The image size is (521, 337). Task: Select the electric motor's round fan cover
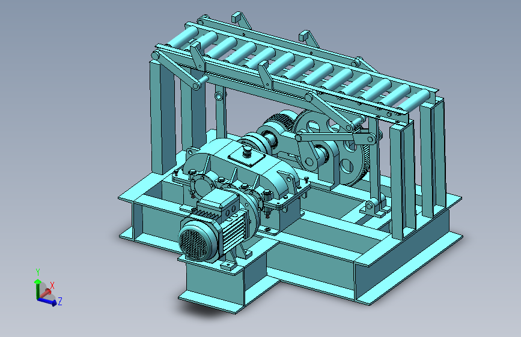(197, 240)
